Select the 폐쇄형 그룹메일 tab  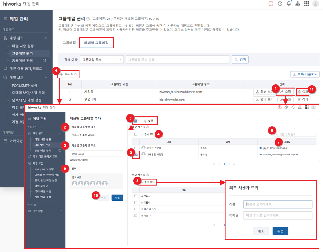point(97,43)
